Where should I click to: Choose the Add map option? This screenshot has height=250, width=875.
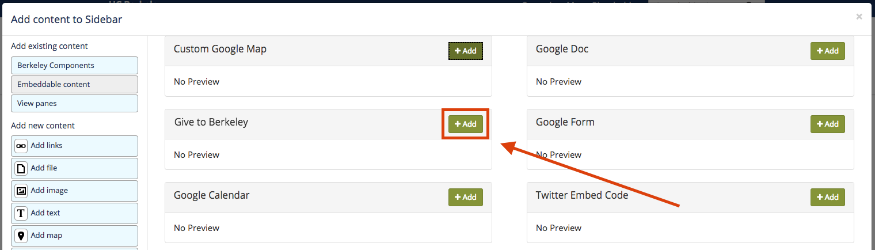tap(74, 236)
